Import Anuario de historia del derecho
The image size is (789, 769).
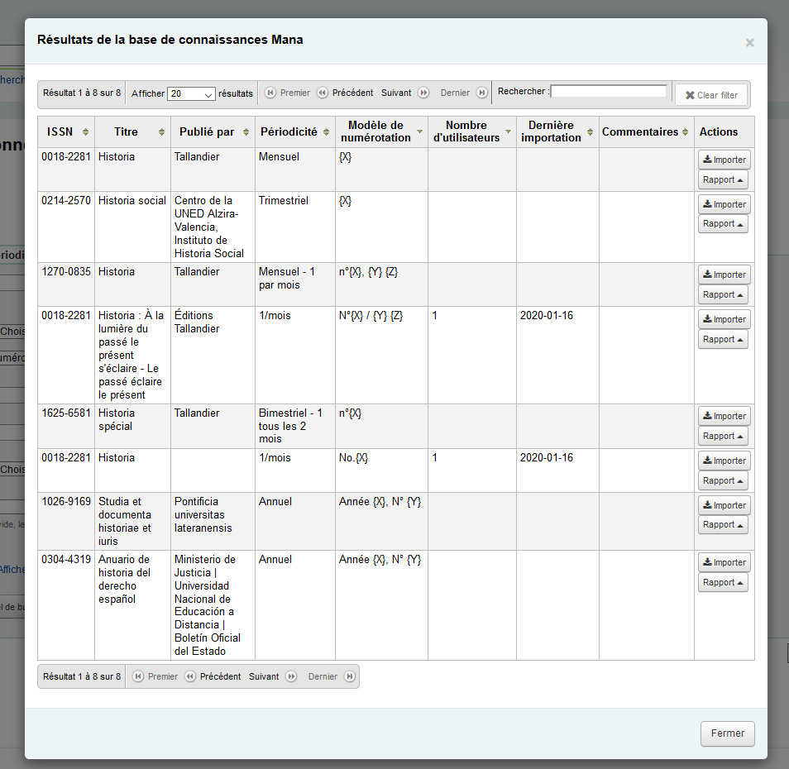click(724, 562)
